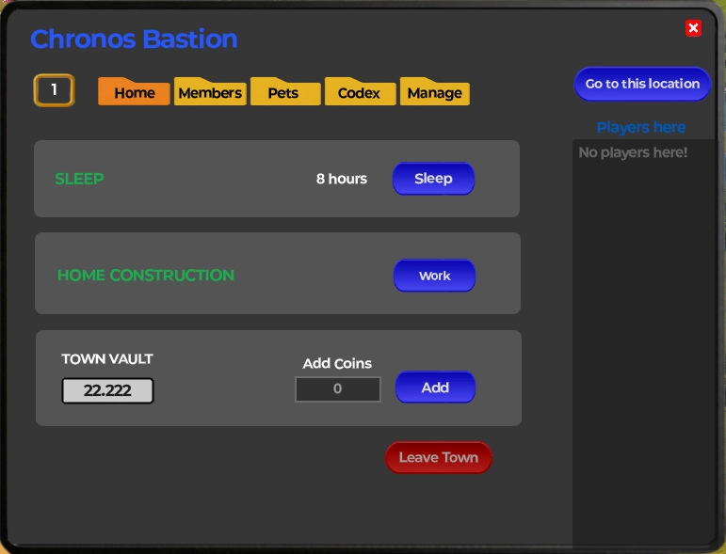Switch to the Home tab
Screen dimensions: 726x554
tap(134, 91)
